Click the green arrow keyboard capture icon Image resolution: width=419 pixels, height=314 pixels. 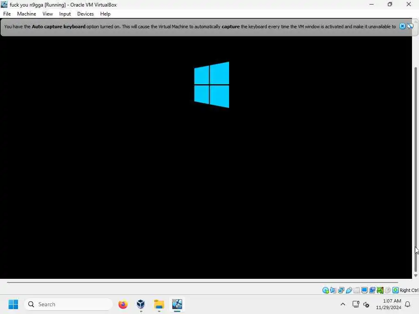(396, 290)
